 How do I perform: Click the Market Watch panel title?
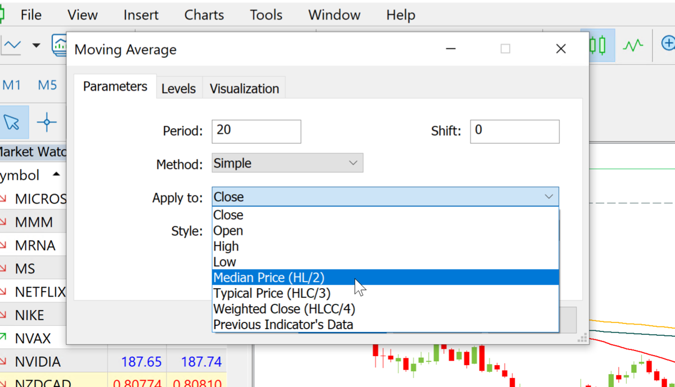(x=33, y=152)
